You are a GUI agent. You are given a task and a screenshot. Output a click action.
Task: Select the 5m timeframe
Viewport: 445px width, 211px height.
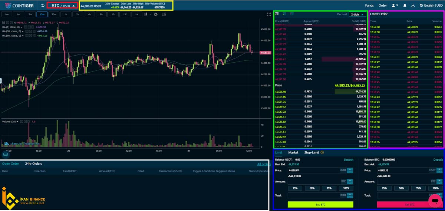[x=30, y=14]
